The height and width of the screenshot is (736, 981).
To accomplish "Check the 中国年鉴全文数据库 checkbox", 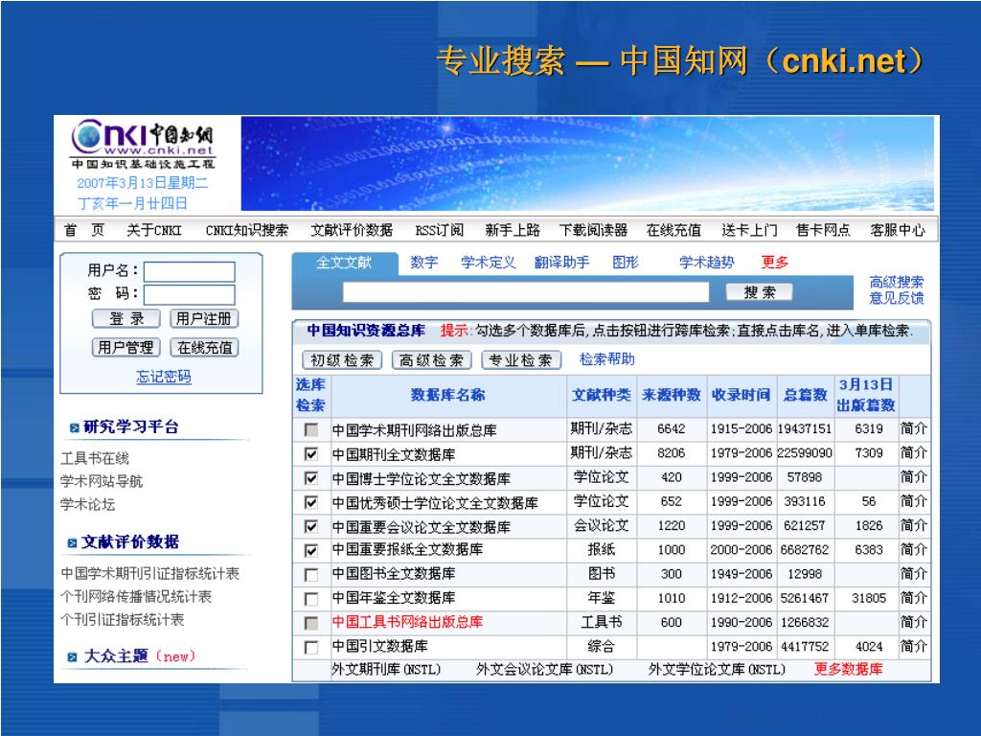I will [x=311, y=599].
